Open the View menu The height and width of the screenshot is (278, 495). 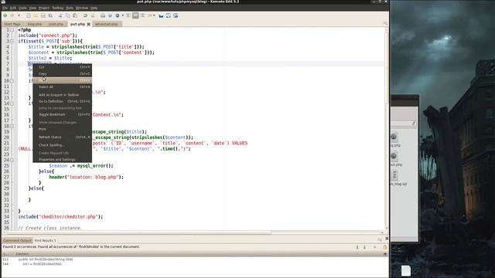(x=32, y=8)
